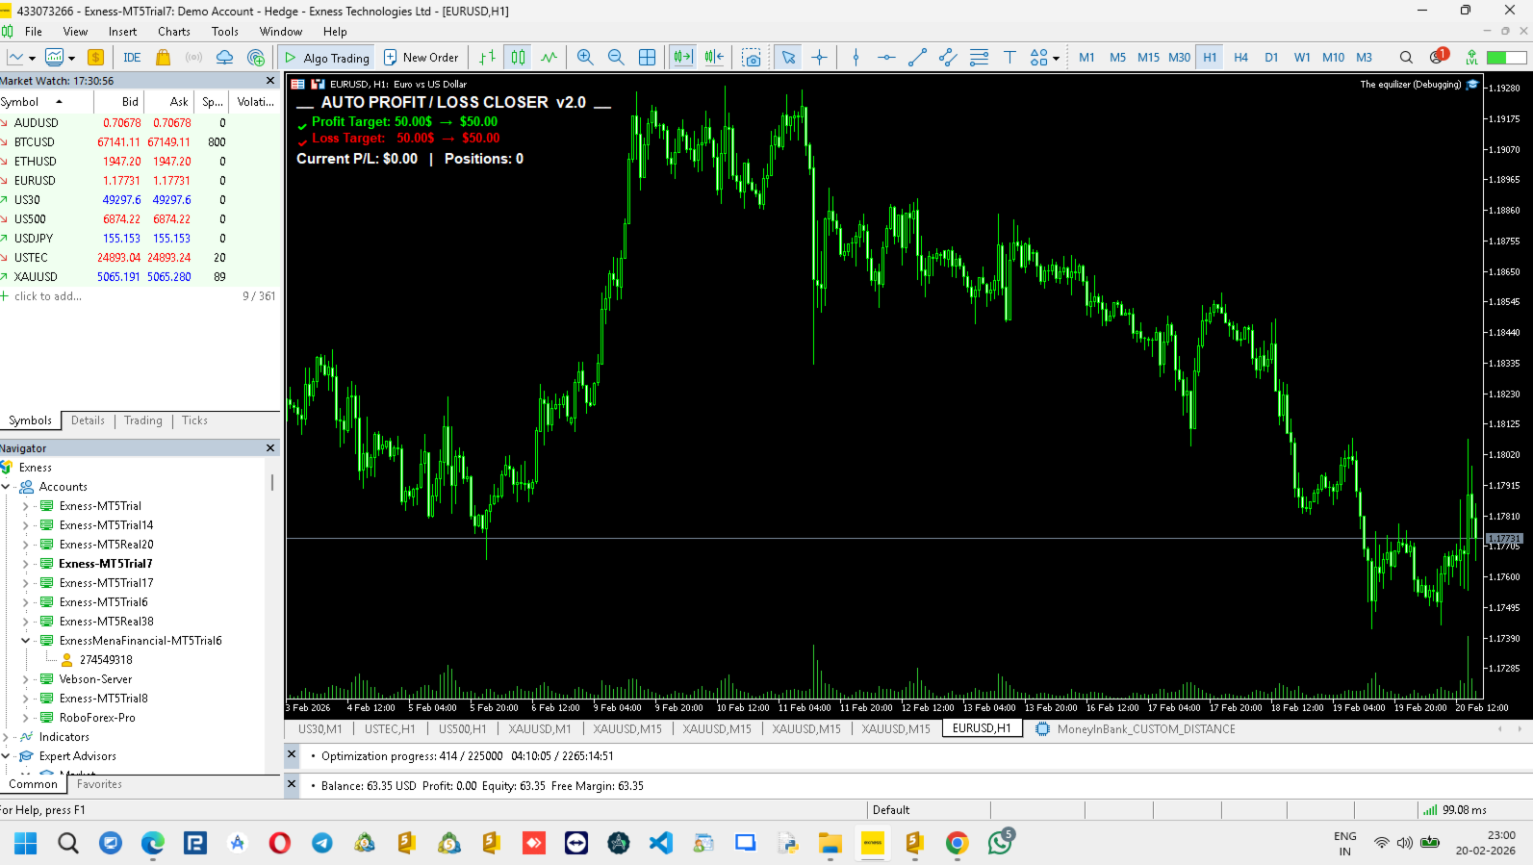Click 'click to add...' symbol field
The height and width of the screenshot is (865, 1533).
[x=48, y=296]
